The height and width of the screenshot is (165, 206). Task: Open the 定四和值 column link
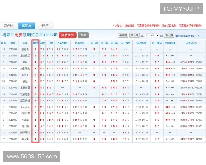pyautogui.click(x=141, y=43)
